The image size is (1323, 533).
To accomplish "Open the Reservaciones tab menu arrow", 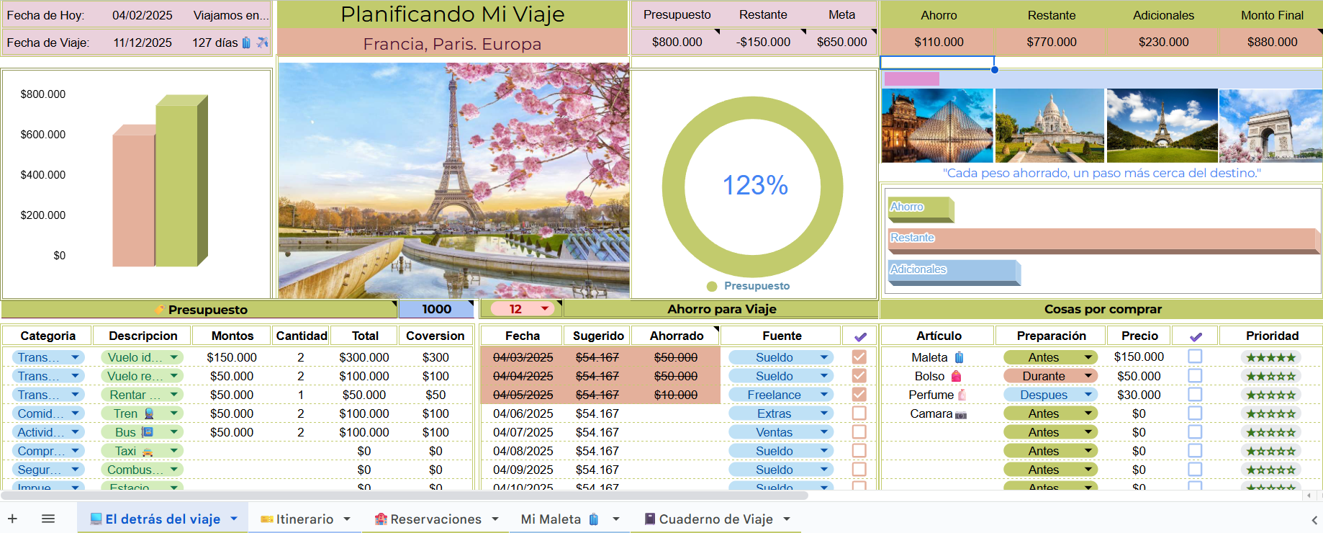I will [x=495, y=519].
